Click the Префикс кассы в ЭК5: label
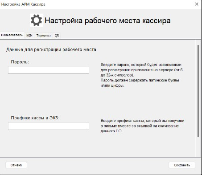 (35, 118)
